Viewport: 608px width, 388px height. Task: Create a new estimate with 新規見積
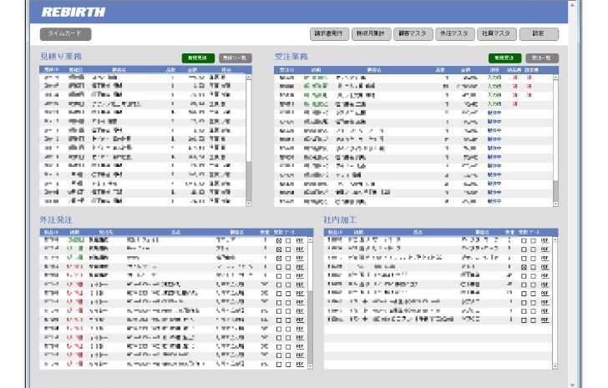coord(198,58)
